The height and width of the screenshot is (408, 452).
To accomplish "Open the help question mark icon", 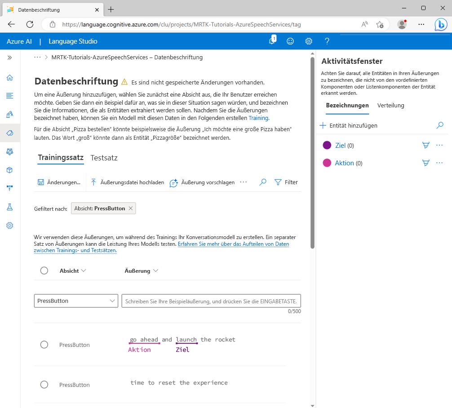I will click(x=327, y=41).
